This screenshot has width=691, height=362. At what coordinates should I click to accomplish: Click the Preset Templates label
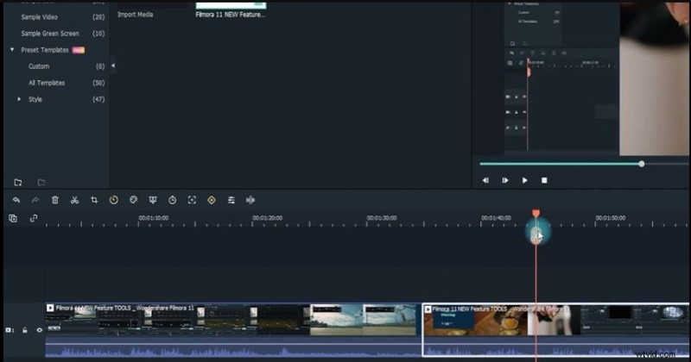click(45, 50)
